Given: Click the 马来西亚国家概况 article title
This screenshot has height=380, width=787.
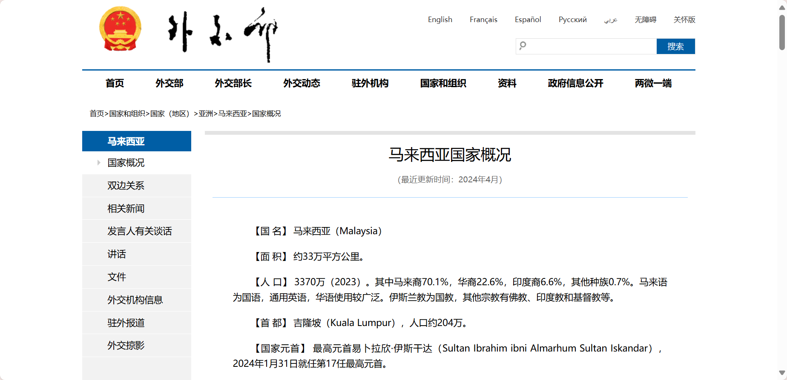Looking at the screenshot, I should pyautogui.click(x=450, y=155).
